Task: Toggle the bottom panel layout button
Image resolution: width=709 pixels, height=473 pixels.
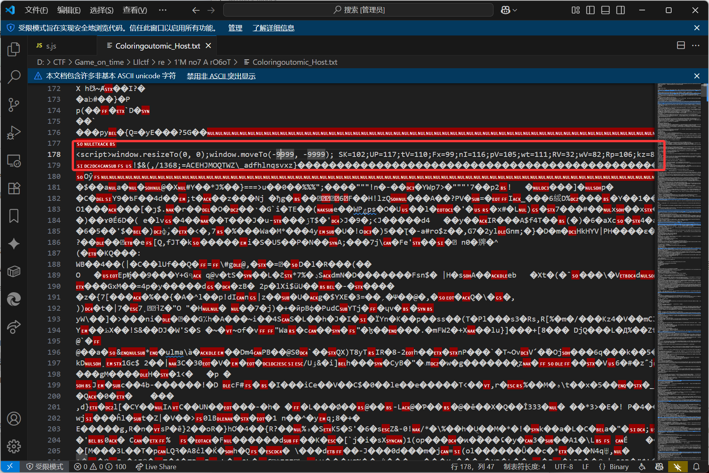Action: coord(605,10)
